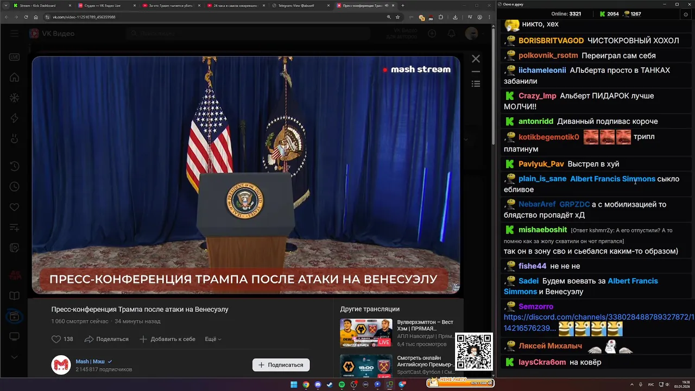Screen dimensions: 695x391
Task: Click Добавить к себе button
Action: tap(167, 339)
